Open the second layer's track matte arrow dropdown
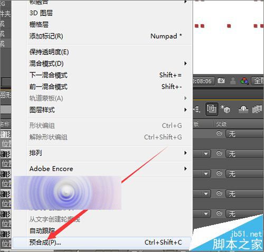Image resolution: width=264 pixels, height=252 pixels. coord(206,154)
